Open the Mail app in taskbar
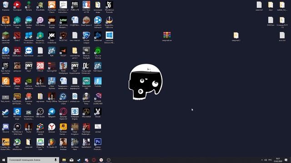 tap(71, 160)
